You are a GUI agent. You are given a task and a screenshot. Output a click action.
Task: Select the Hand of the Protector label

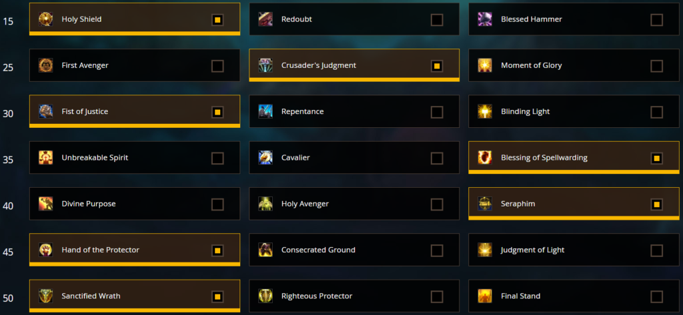coord(101,250)
